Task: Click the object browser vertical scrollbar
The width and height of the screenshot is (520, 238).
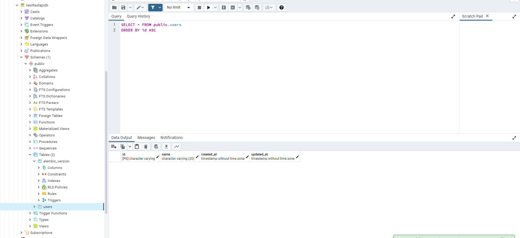Action: [106, 142]
